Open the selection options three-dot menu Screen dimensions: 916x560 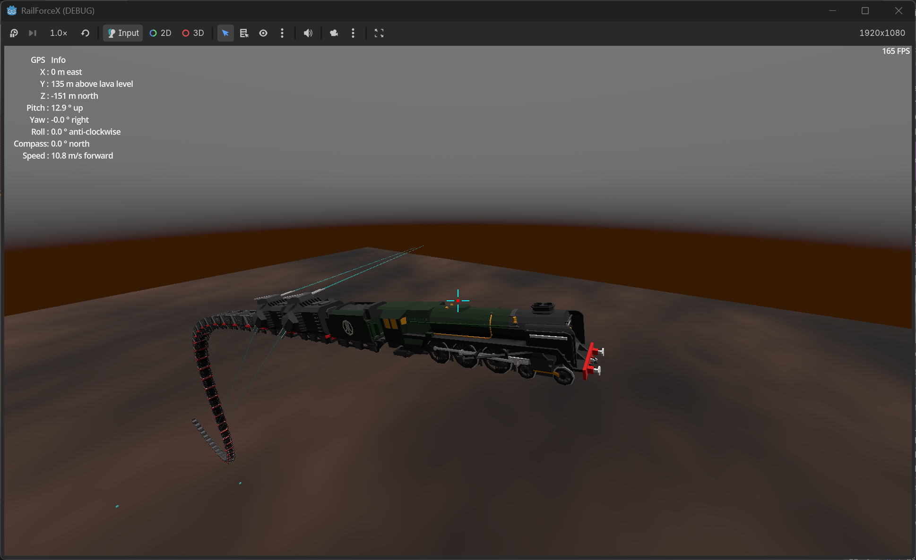coord(282,33)
